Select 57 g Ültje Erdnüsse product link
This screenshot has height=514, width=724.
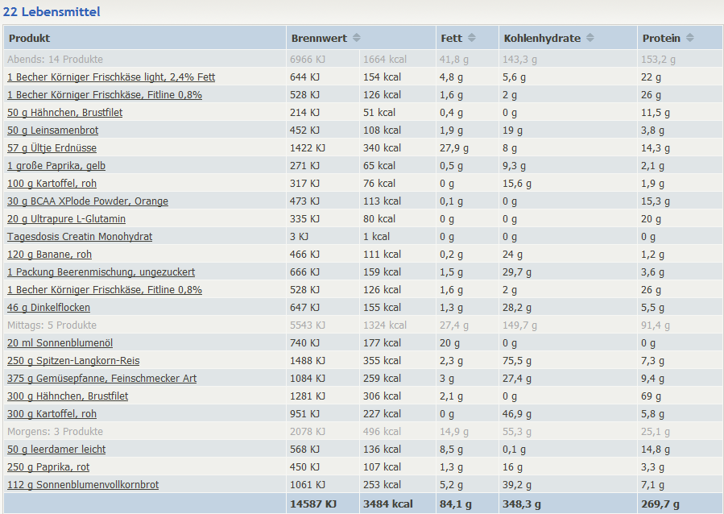click(x=52, y=148)
